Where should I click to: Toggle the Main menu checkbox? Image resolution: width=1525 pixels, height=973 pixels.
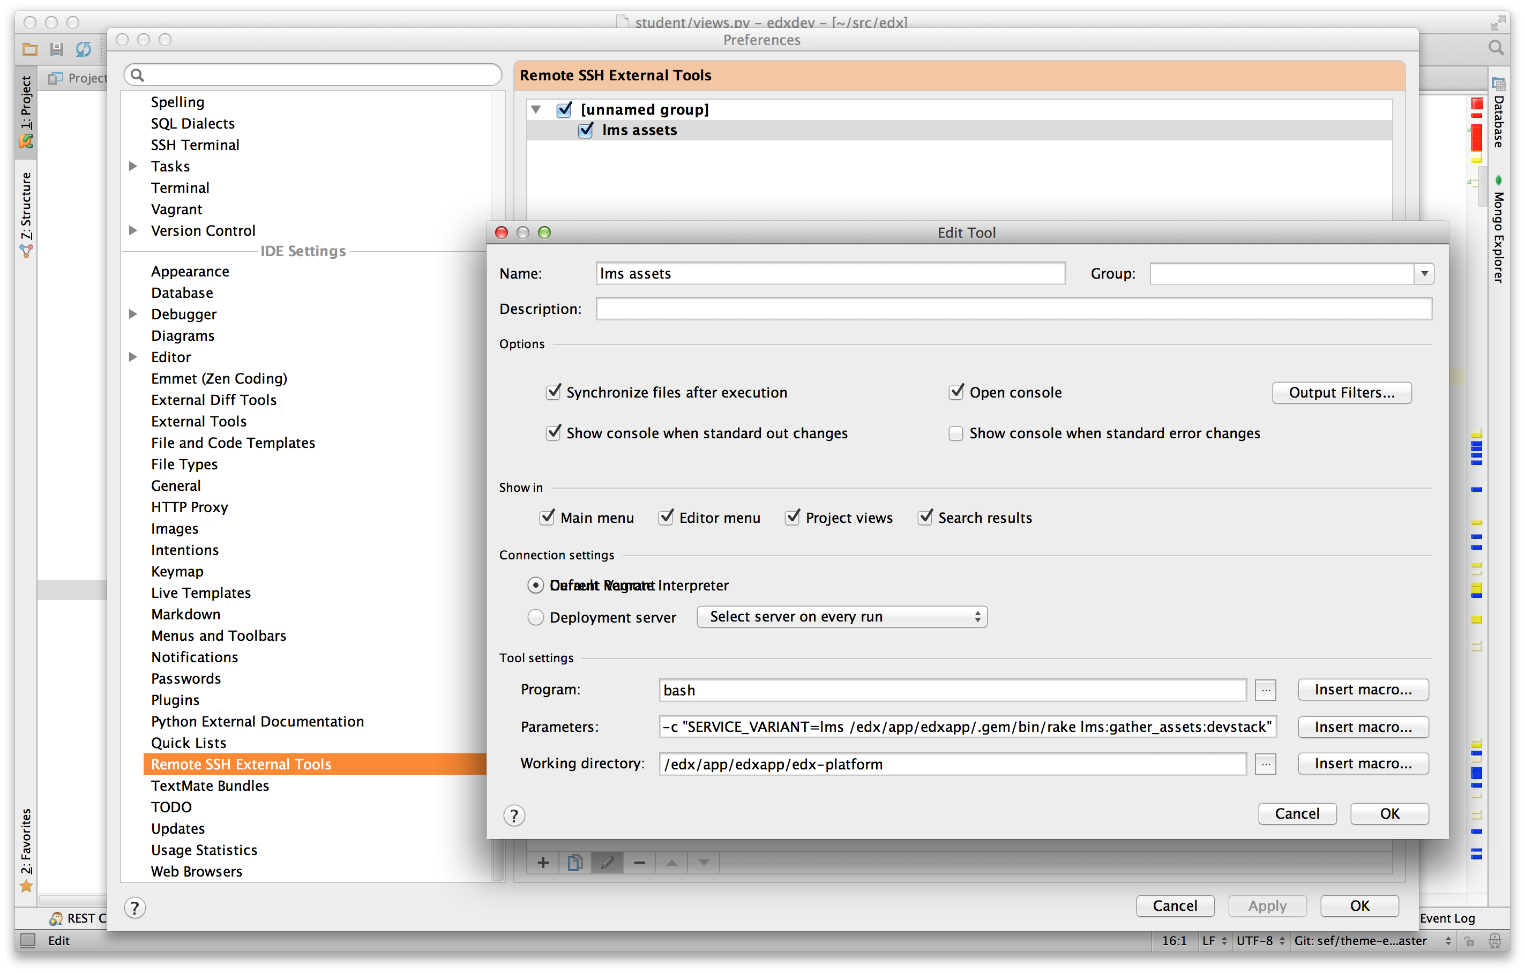[x=547, y=518]
